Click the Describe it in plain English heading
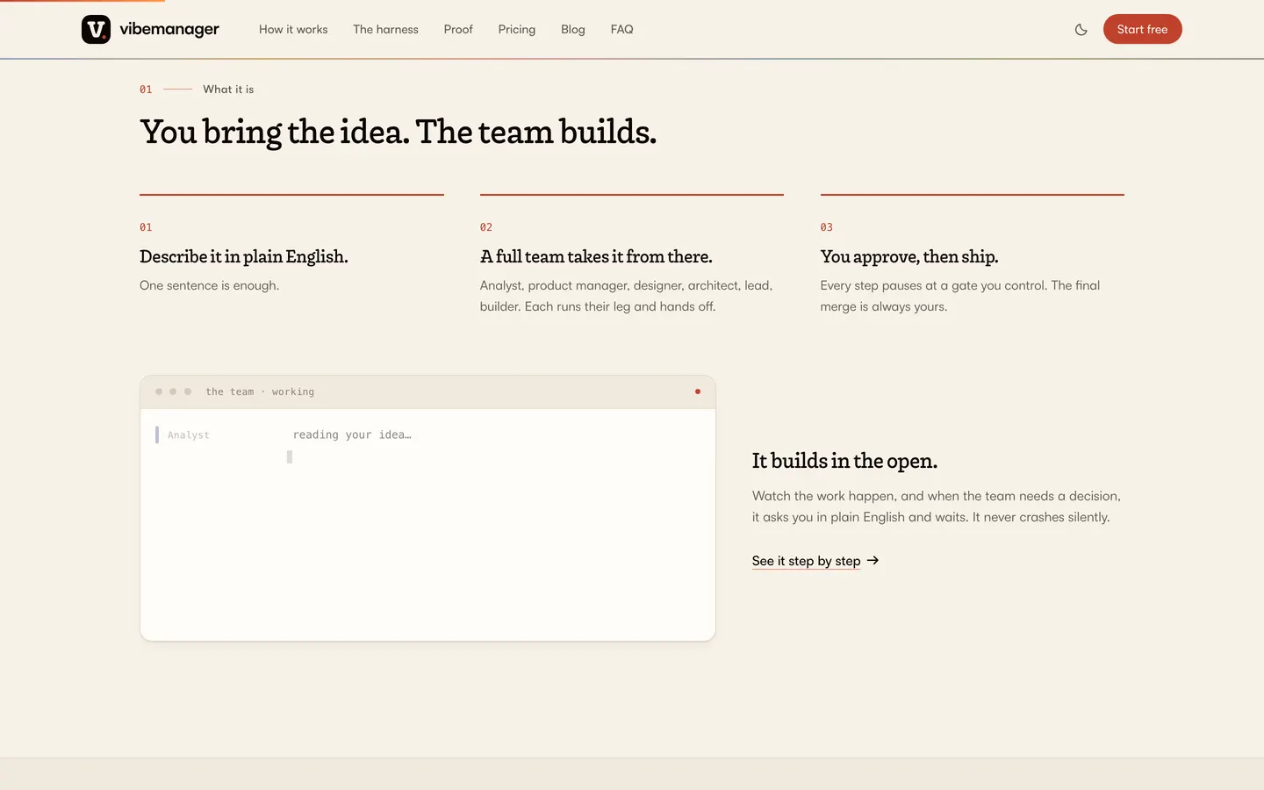Screen dimensions: 1264x790 click(244, 256)
